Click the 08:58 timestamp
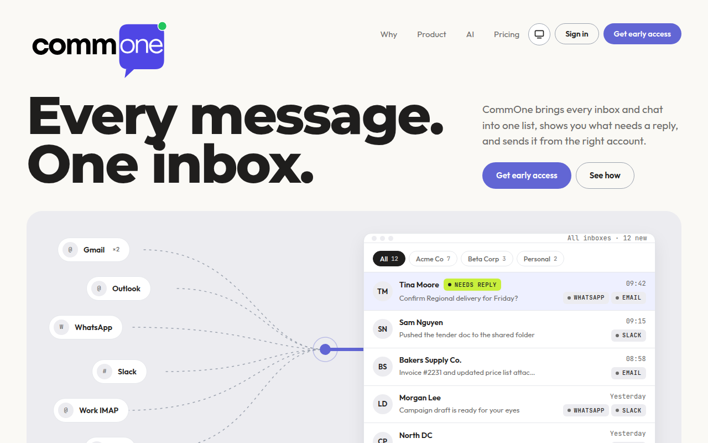The height and width of the screenshot is (443, 708). tap(636, 359)
